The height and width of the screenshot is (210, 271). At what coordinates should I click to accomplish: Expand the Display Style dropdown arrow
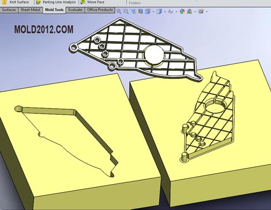pyautogui.click(x=165, y=12)
